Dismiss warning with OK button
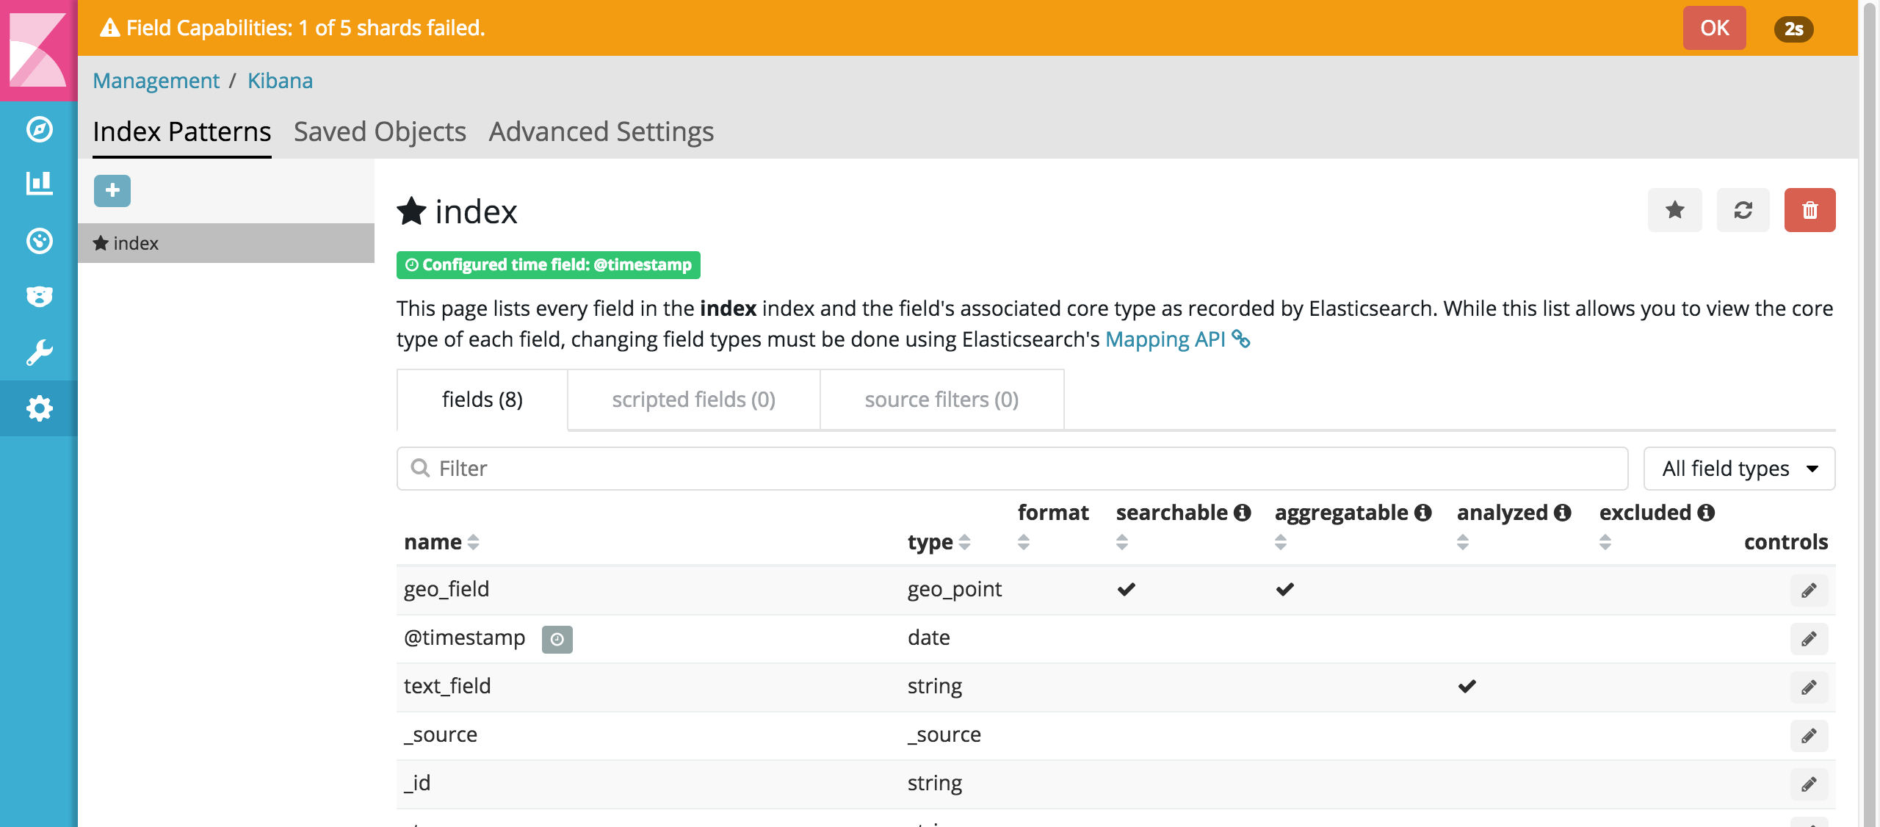The height and width of the screenshot is (827, 1880). (1714, 28)
